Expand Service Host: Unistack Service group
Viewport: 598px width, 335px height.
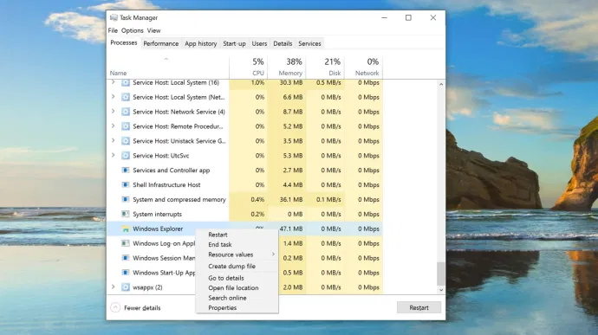click(x=113, y=140)
